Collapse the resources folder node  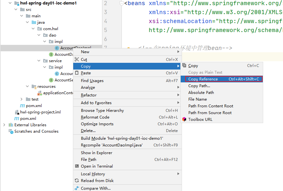tap(28, 87)
